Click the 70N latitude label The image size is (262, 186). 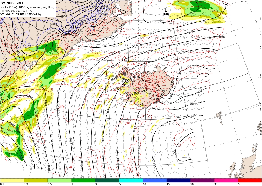pos(241,1)
